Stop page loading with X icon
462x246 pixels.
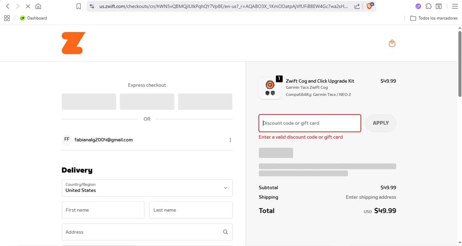tap(28, 6)
